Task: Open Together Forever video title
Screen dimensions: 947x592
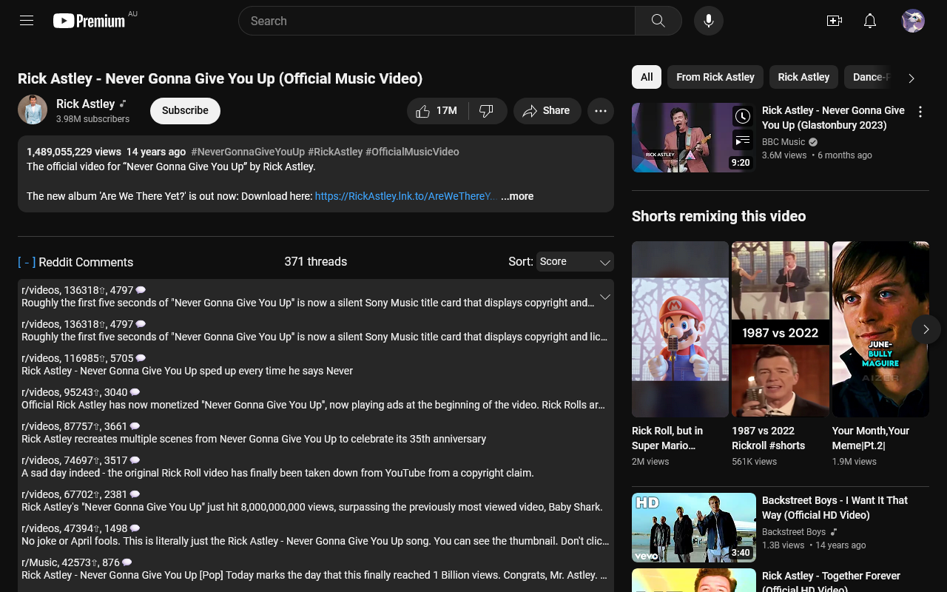Action: pos(831,582)
